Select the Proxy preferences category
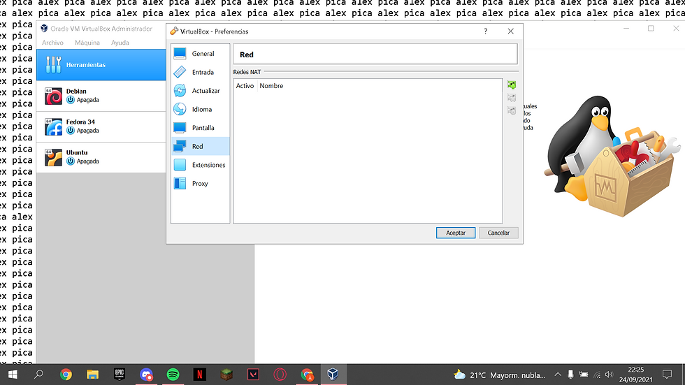This screenshot has height=385, width=685. 200,183
